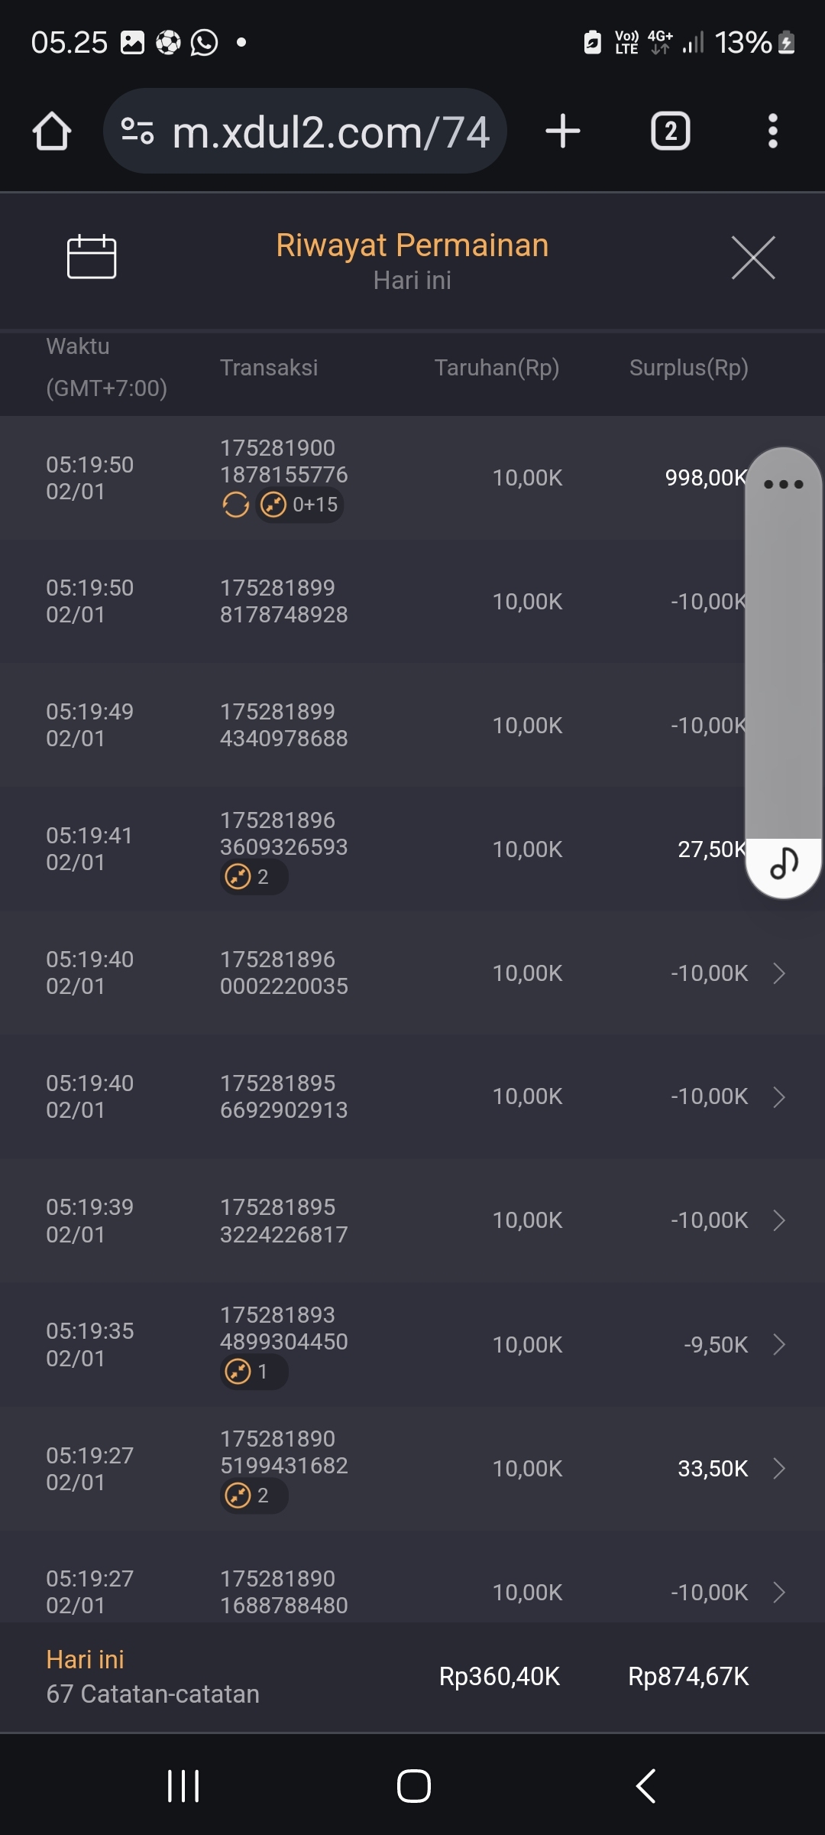Viewport: 825px width, 1835px height.
Task: Open the calendar date filter
Action: [92, 257]
